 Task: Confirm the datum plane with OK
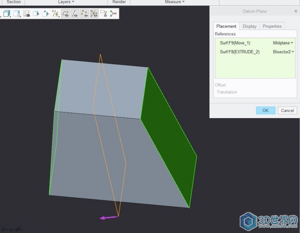tap(265, 110)
